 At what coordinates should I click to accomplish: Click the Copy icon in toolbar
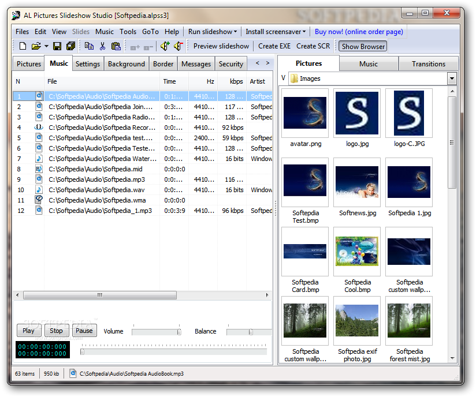coord(89,46)
